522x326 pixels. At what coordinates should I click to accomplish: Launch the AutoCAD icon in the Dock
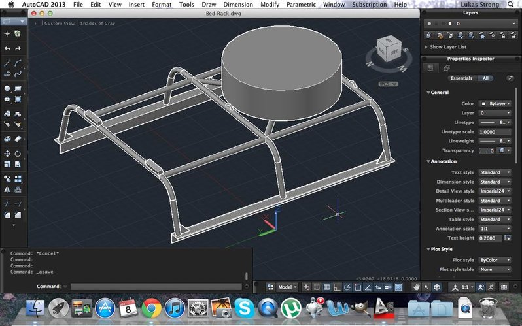point(384,308)
